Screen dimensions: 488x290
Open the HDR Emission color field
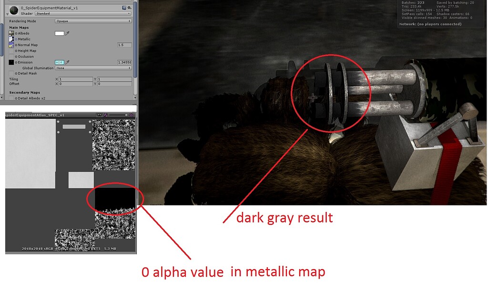(60, 62)
